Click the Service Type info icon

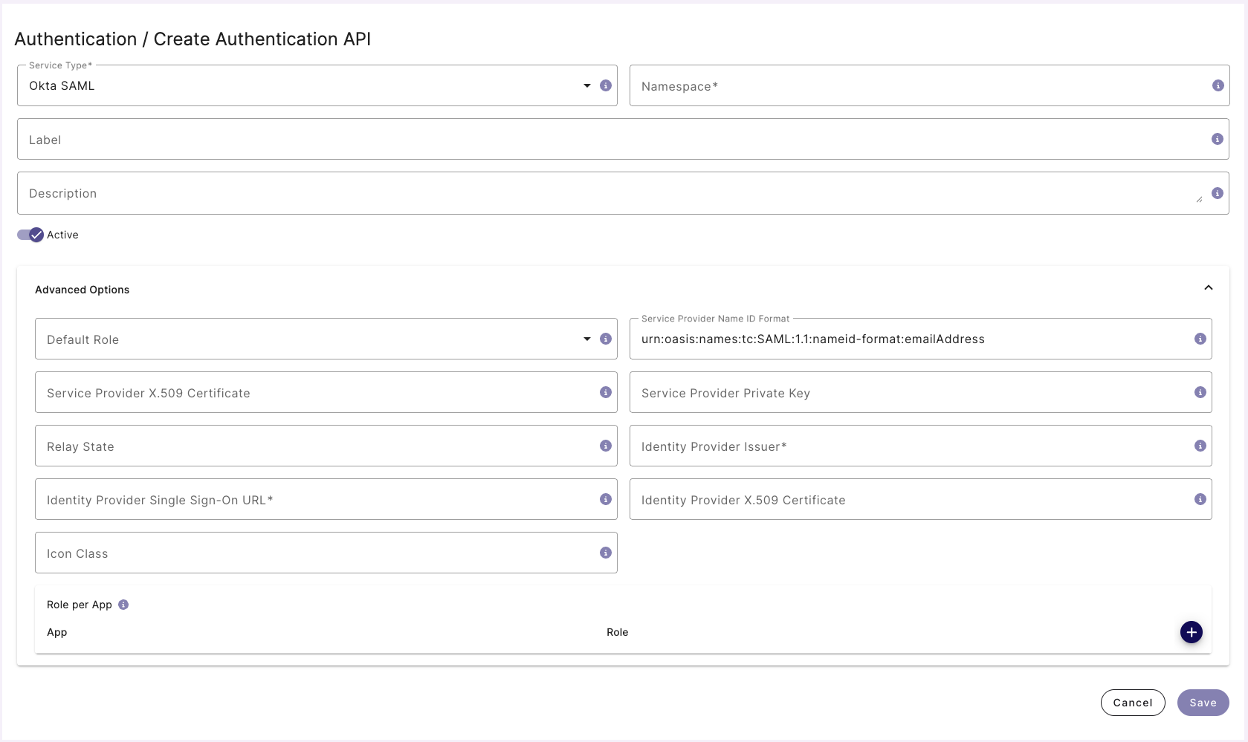[605, 85]
